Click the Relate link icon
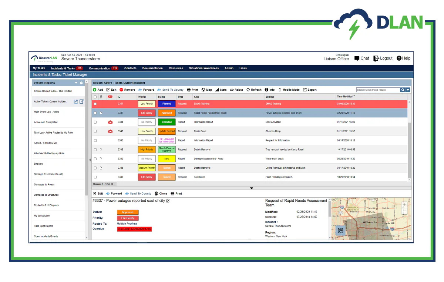 pyautogui.click(x=232, y=90)
